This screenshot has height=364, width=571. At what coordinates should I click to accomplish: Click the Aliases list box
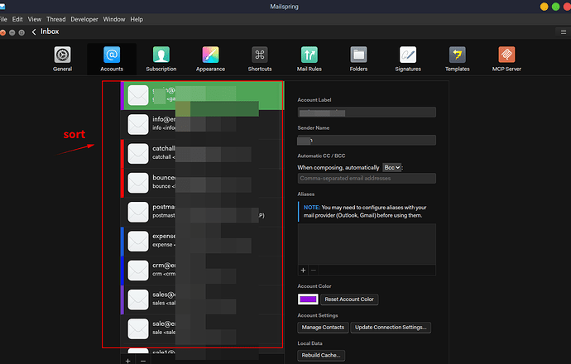(x=367, y=244)
